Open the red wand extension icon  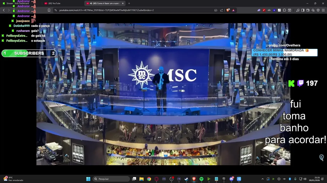pyautogui.click(x=264, y=10)
